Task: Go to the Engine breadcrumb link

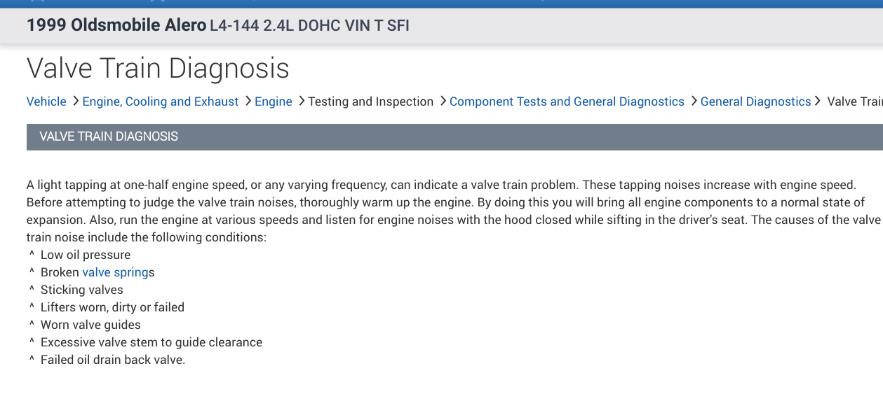Action: [274, 101]
